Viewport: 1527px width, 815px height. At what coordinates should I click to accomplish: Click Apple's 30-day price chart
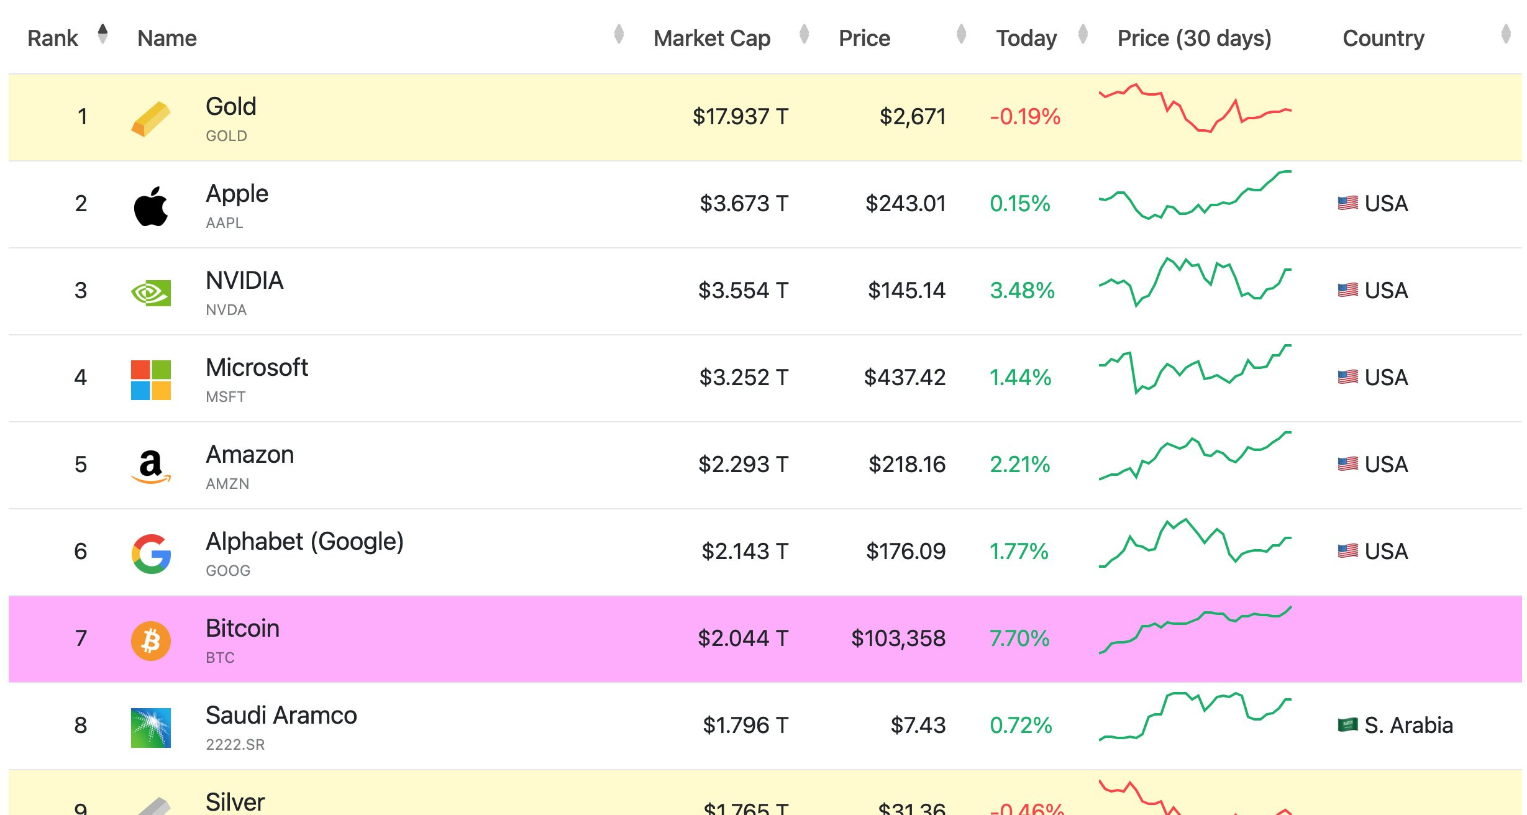(1195, 194)
